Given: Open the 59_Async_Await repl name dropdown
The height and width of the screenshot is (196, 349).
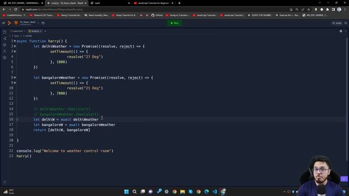Looking at the screenshot, I should pos(38,23).
